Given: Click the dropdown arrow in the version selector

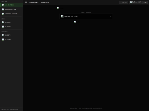Looking at the screenshot, I should [111, 16].
